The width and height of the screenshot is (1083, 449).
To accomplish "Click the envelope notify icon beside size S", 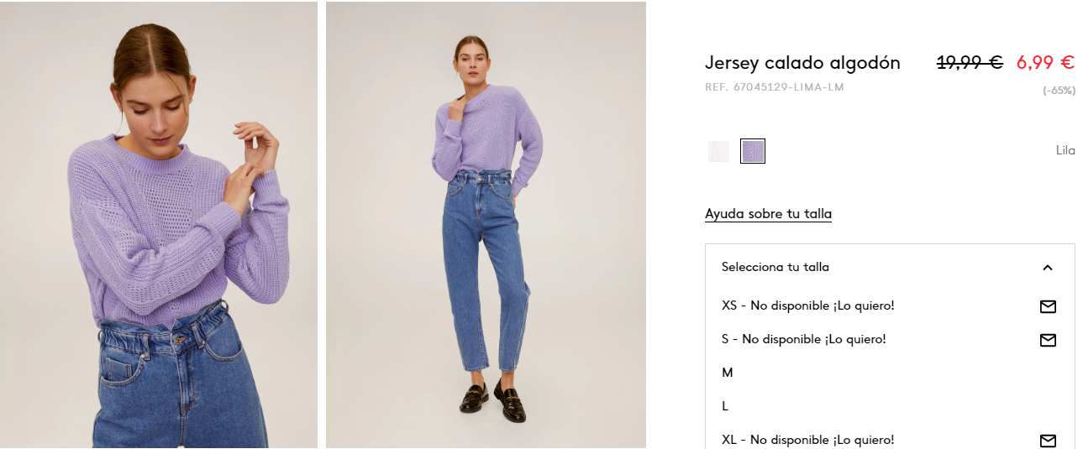I will tap(1048, 340).
